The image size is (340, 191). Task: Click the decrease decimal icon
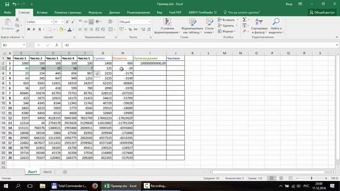click(149, 29)
